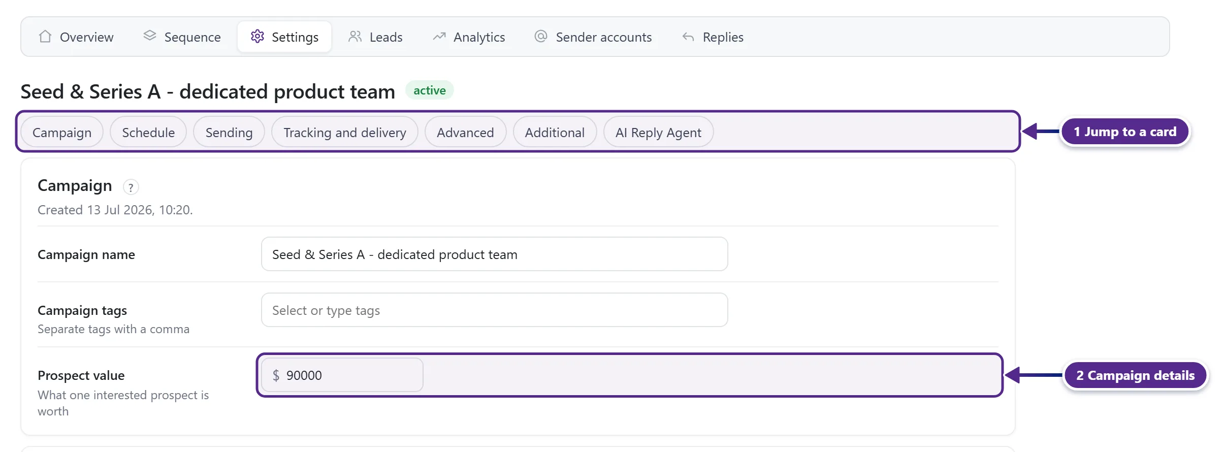The width and height of the screenshot is (1224, 452).
Task: Open the Campaign tags selector field
Action: coord(495,310)
